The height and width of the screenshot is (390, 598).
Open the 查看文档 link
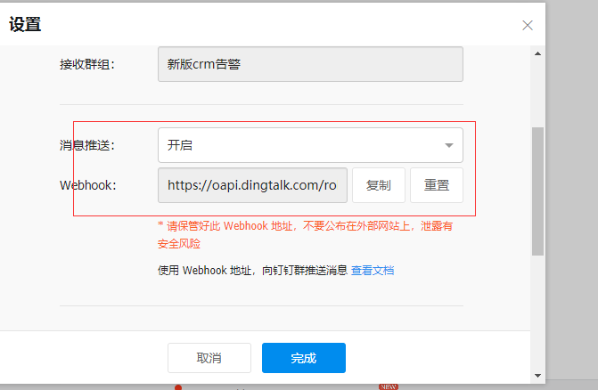[373, 271]
